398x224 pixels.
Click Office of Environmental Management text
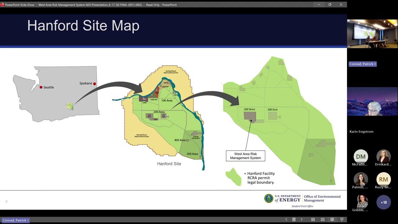tap(322, 198)
